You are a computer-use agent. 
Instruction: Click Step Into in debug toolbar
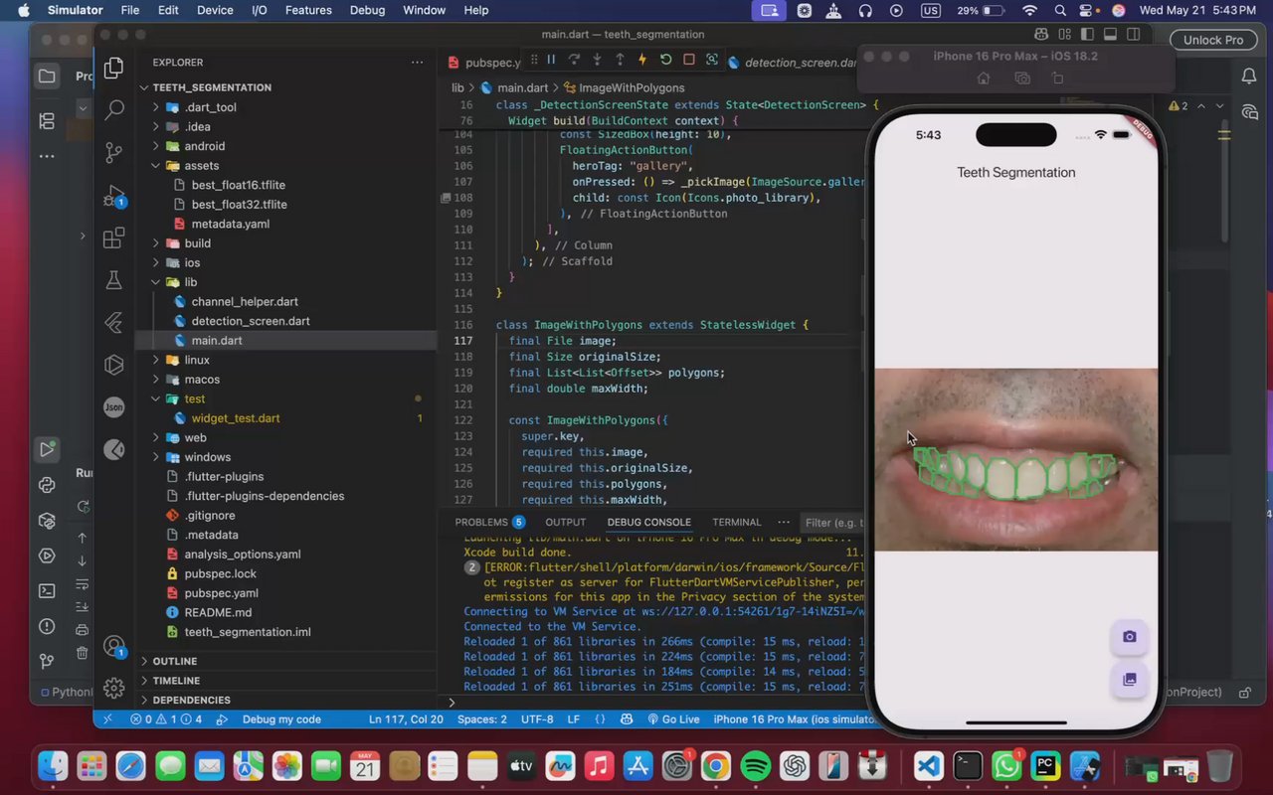pyautogui.click(x=597, y=60)
